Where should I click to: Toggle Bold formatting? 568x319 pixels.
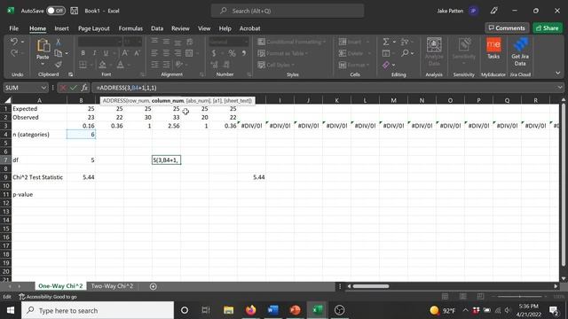point(83,53)
